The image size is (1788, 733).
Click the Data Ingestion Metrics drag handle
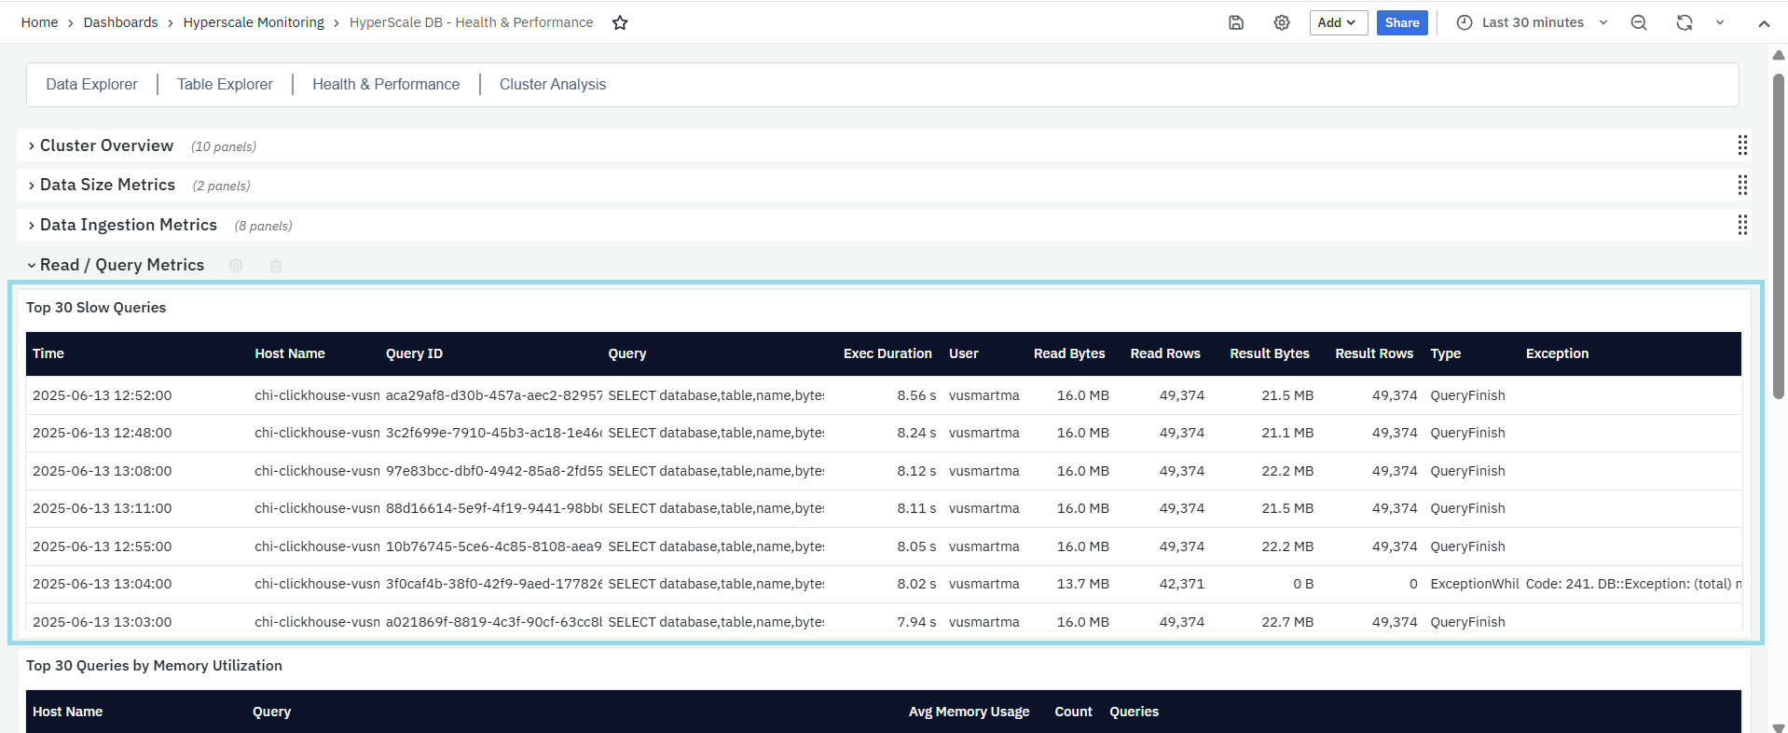pyautogui.click(x=1741, y=225)
